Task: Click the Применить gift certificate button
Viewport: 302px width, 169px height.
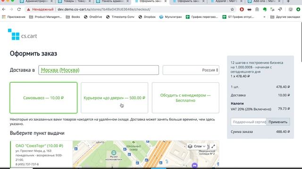Action: tap(278, 122)
